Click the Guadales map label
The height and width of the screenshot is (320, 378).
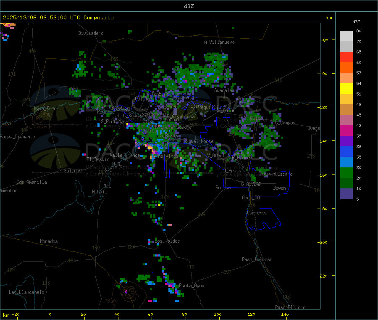[x=224, y=90]
